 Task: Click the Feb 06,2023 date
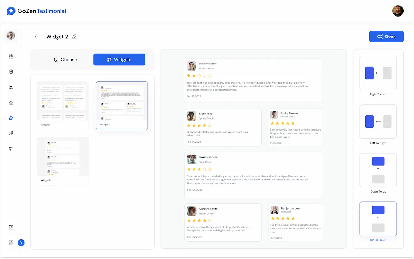point(195,190)
